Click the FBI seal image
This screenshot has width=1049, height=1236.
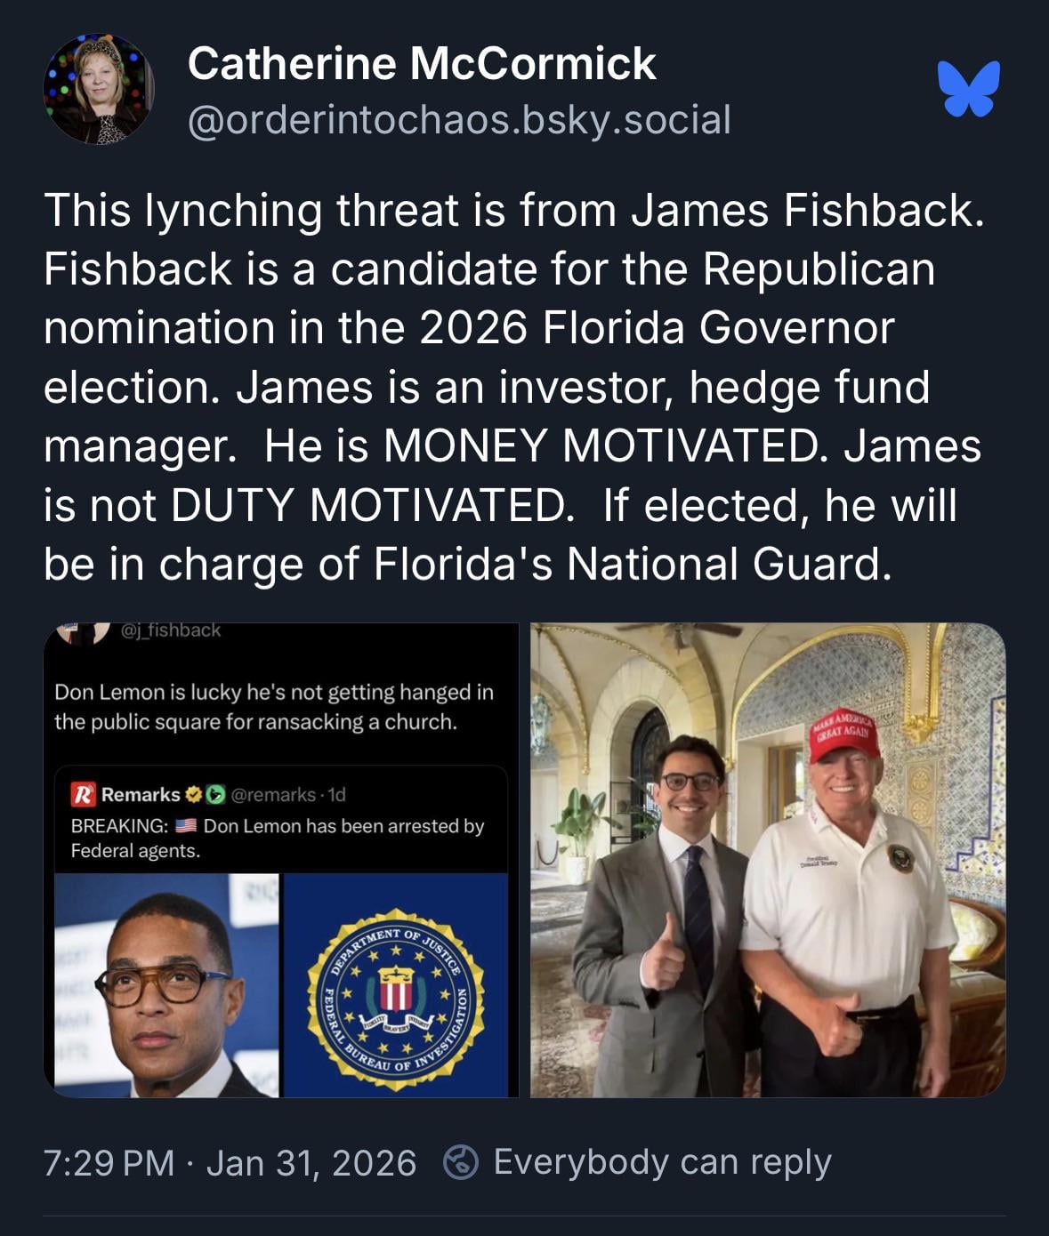395,985
